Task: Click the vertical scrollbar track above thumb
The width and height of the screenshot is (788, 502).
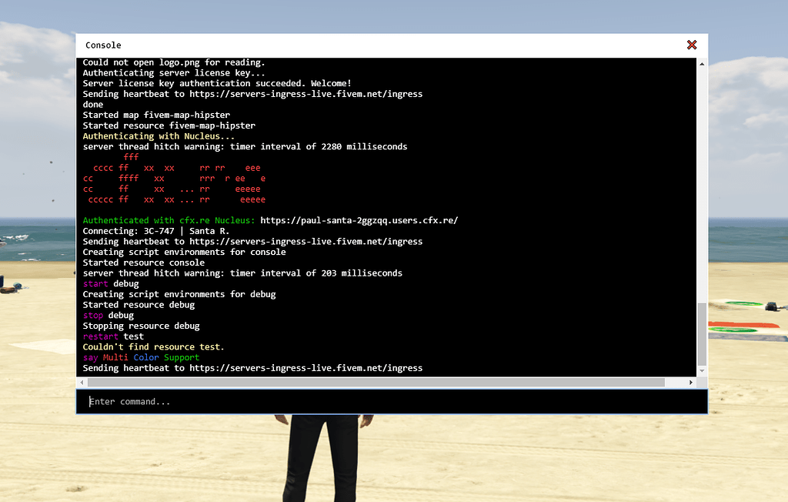Action: [702, 185]
